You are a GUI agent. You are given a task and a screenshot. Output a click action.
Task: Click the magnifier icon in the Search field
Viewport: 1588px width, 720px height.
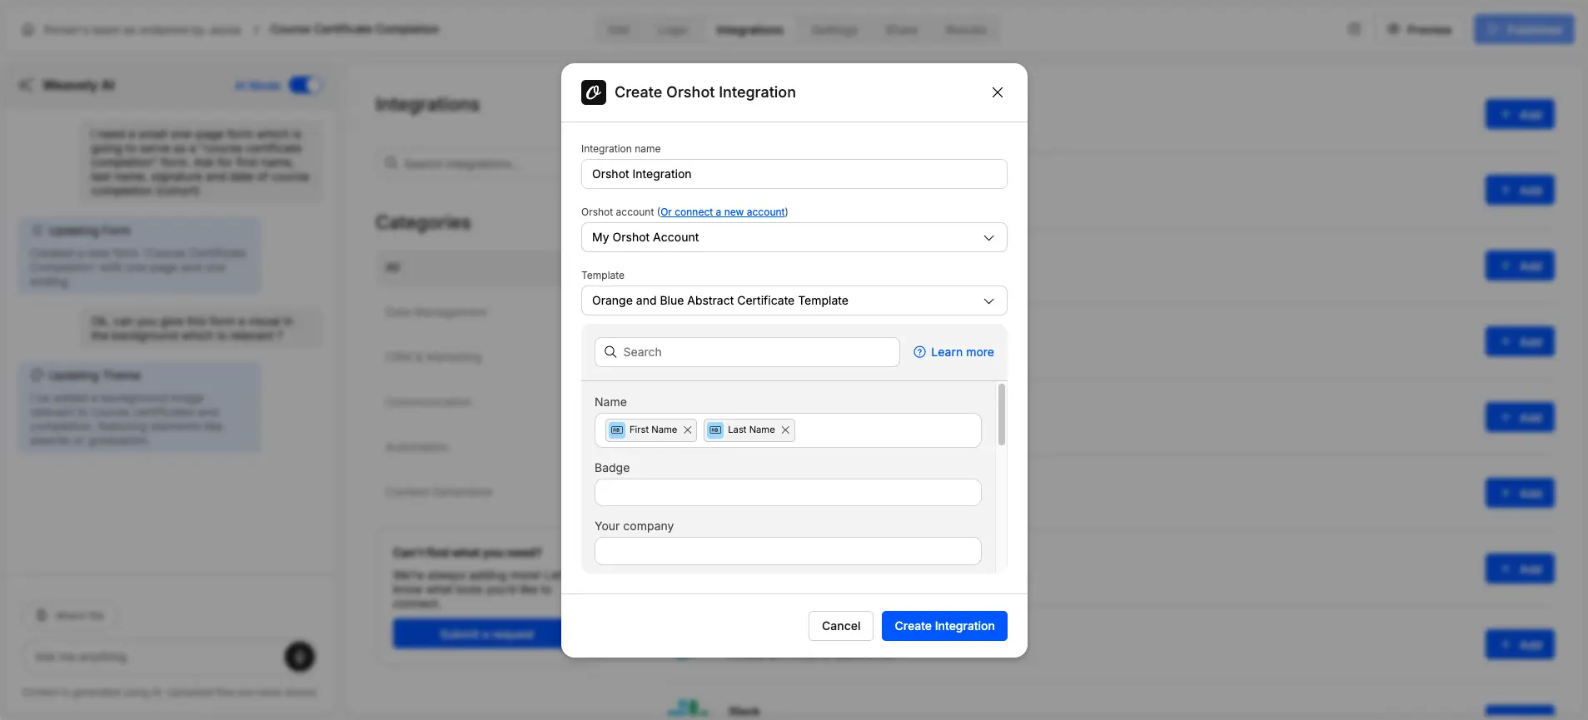coord(610,352)
